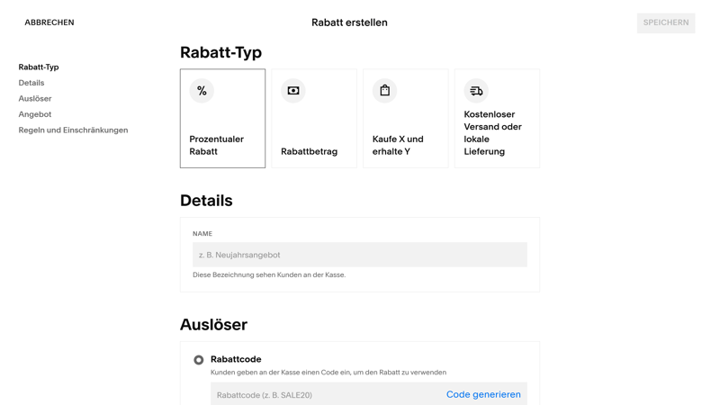Pick the Kaufe X und erhalte Y label
Screen dimensions: 720x405
click(x=398, y=145)
